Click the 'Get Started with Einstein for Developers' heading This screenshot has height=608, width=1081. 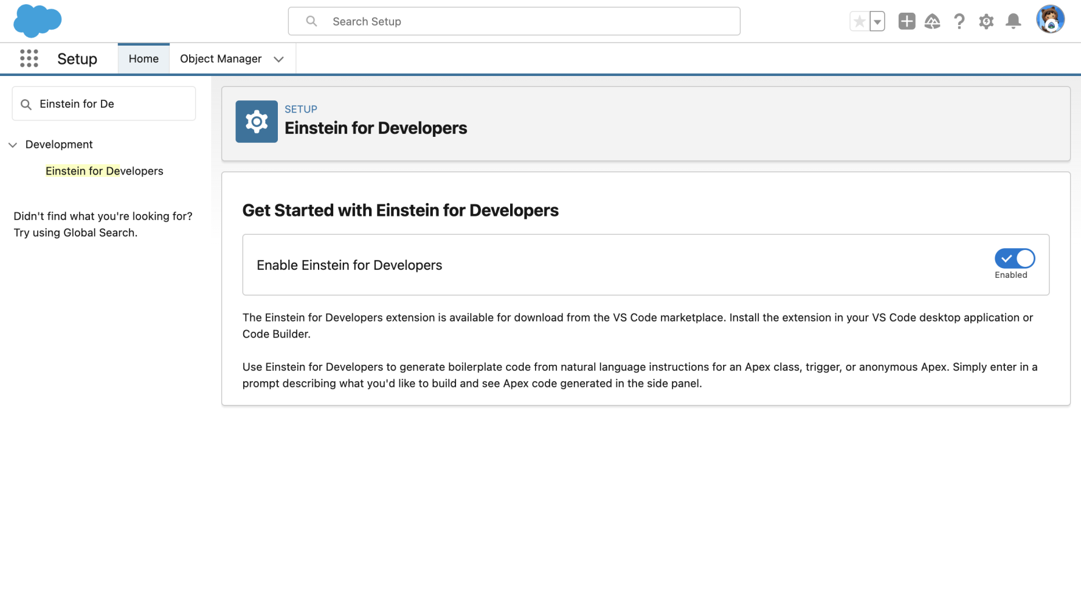point(401,210)
